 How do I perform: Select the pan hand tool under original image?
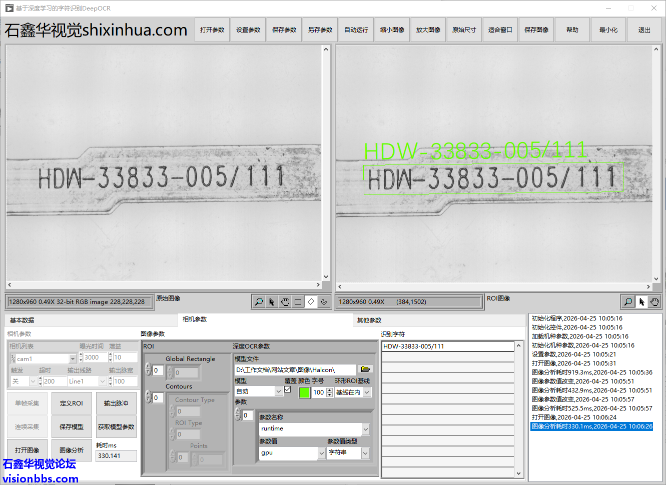coord(285,301)
